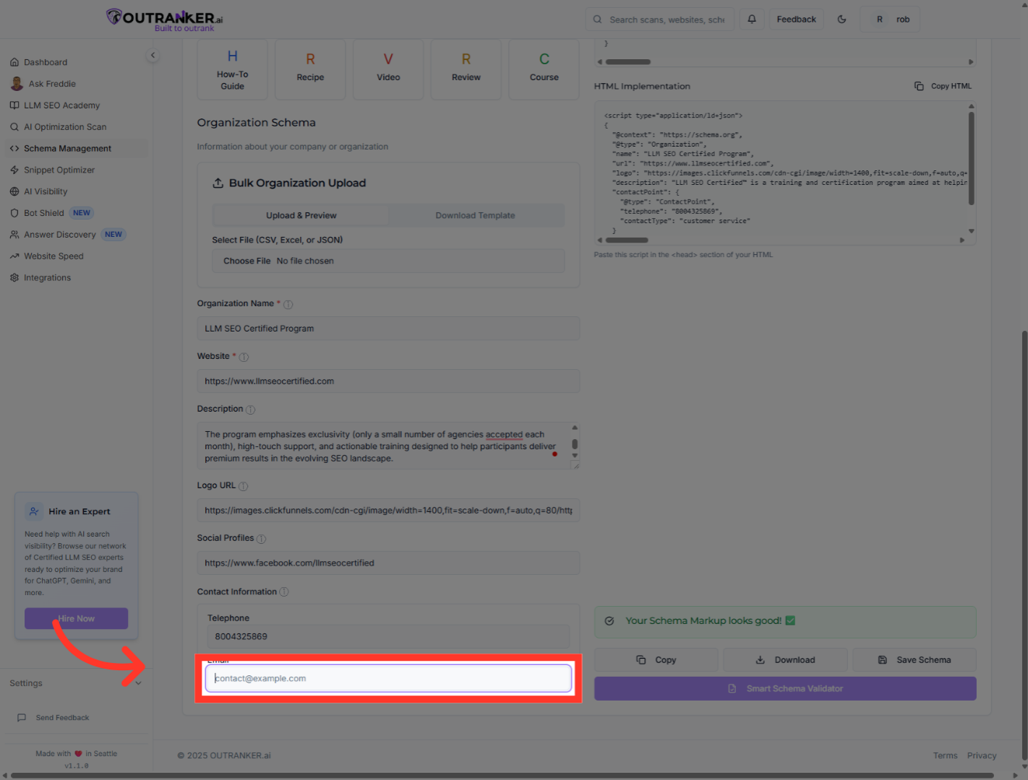Click the Email contact input field

389,678
